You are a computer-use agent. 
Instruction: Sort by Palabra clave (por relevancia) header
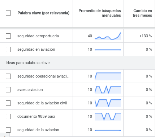pyautogui.click(x=43, y=13)
